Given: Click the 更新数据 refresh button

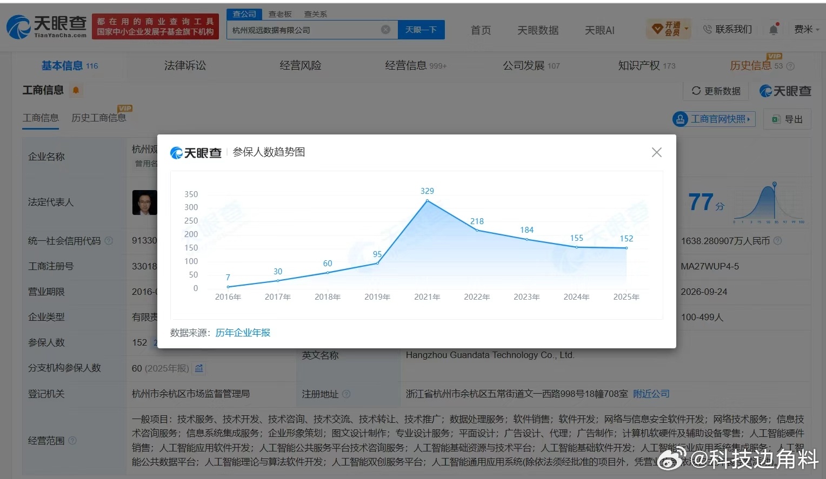Looking at the screenshot, I should coord(716,91).
